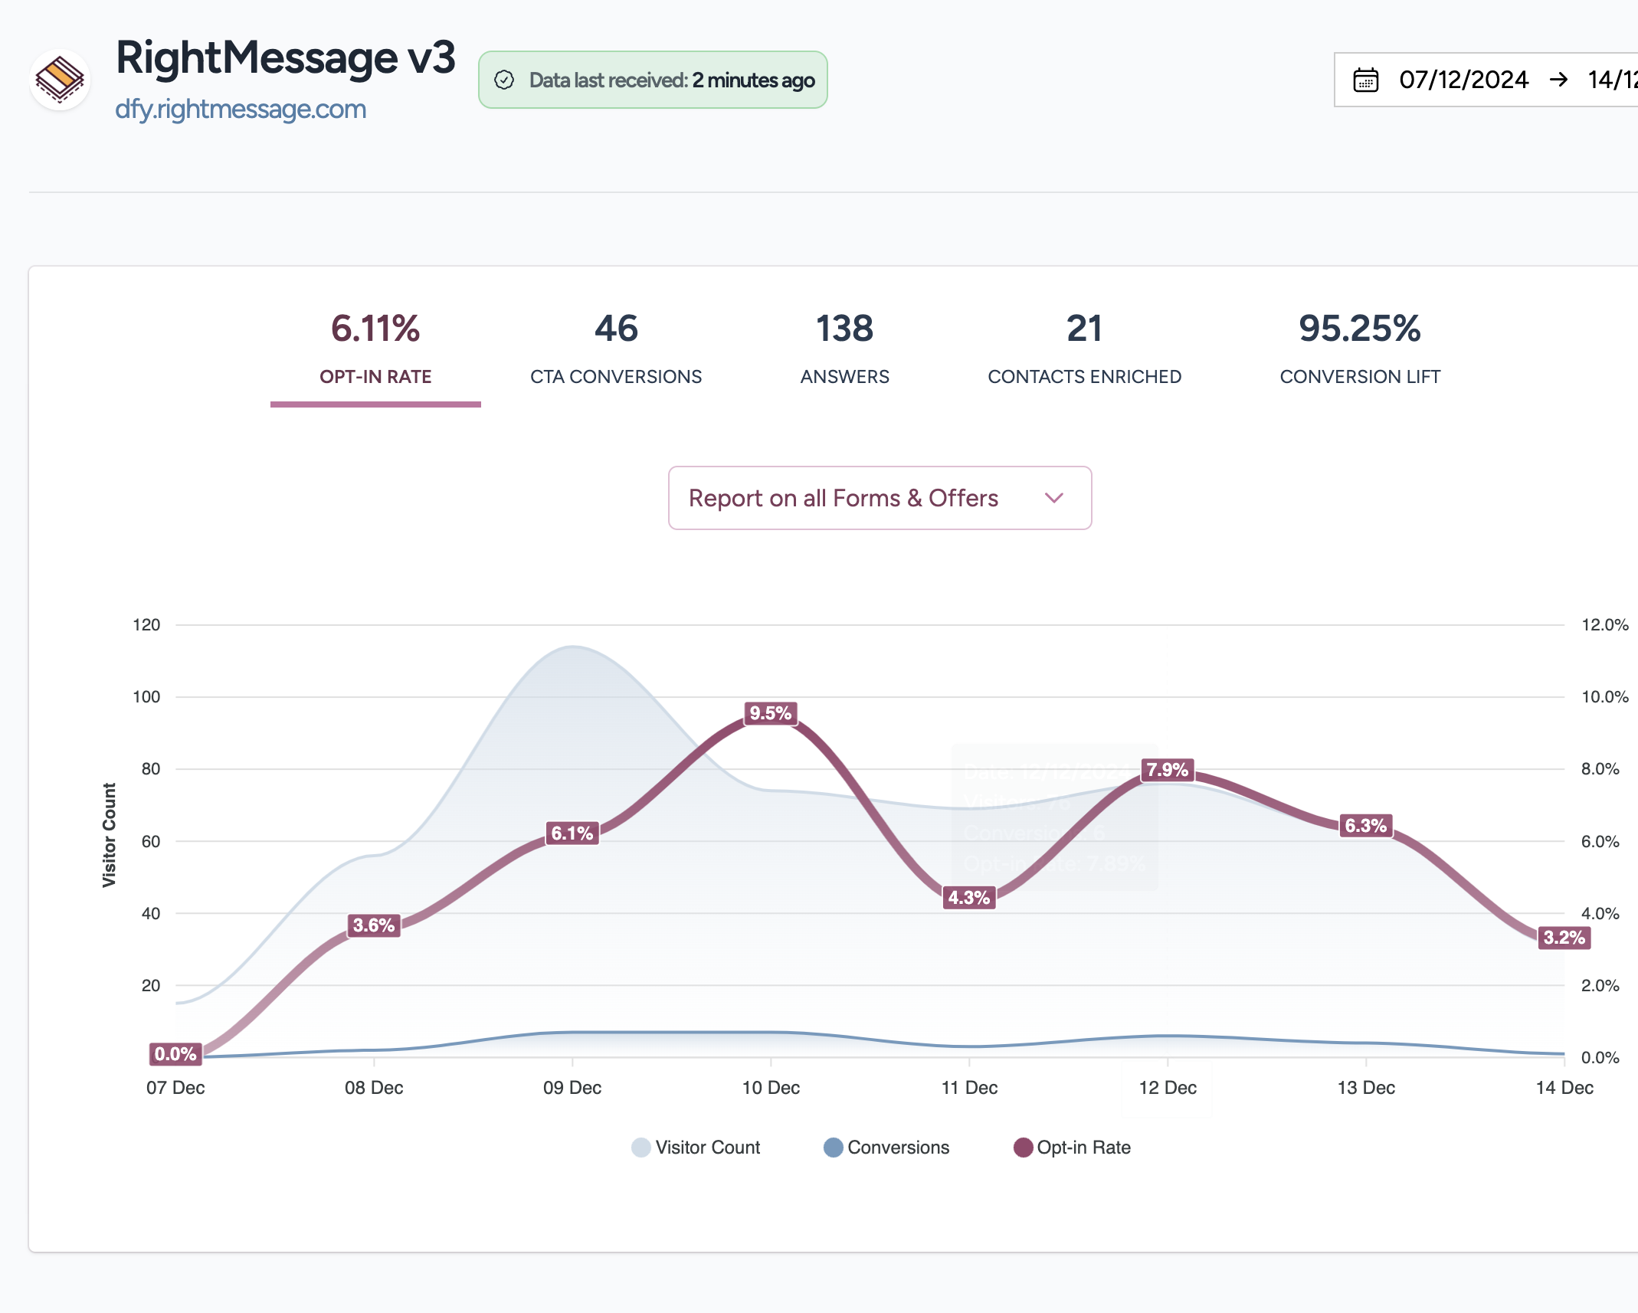Screen dimensions: 1638x1313
Task: Click the 6.1% data point on 09 Dec
Action: click(572, 833)
